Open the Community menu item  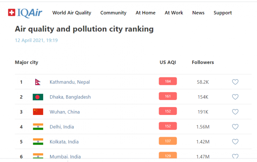click(x=113, y=13)
